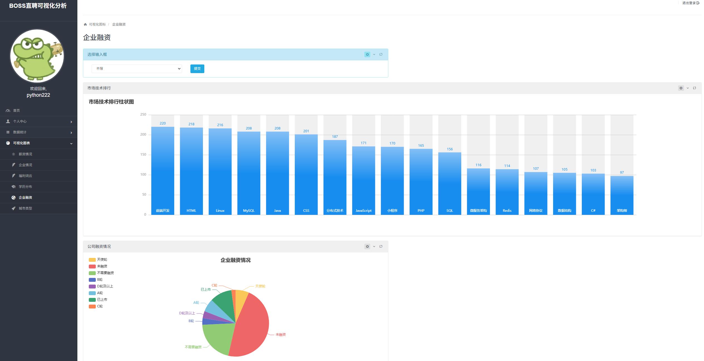Click the frog user avatar image
Screen dimensions: 704x361
tap(37, 56)
